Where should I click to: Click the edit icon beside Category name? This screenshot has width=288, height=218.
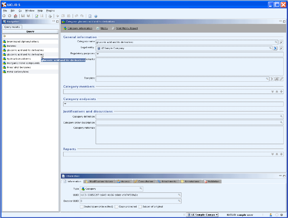tap(281, 42)
